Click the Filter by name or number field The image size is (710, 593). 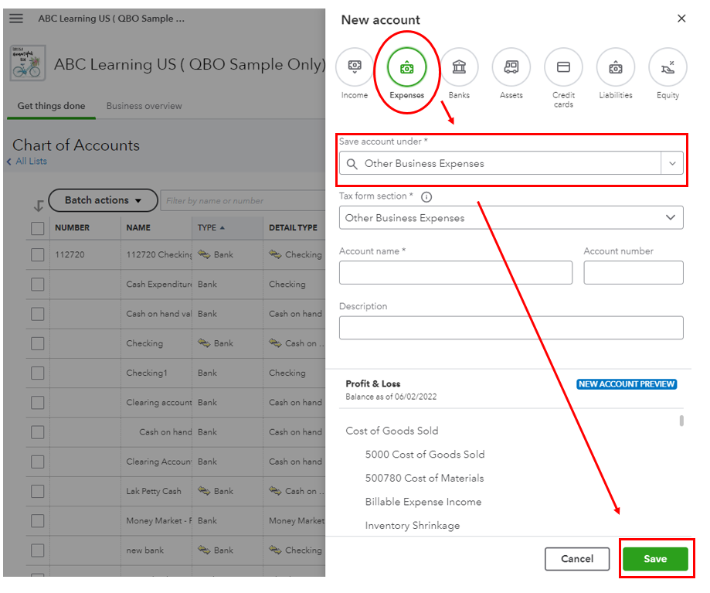pyautogui.click(x=243, y=201)
